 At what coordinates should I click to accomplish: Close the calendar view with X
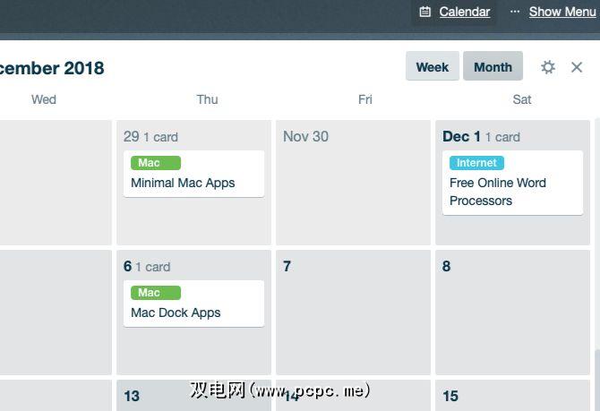[577, 67]
